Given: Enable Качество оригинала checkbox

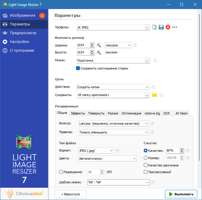Looking at the screenshot, I should (145, 165).
